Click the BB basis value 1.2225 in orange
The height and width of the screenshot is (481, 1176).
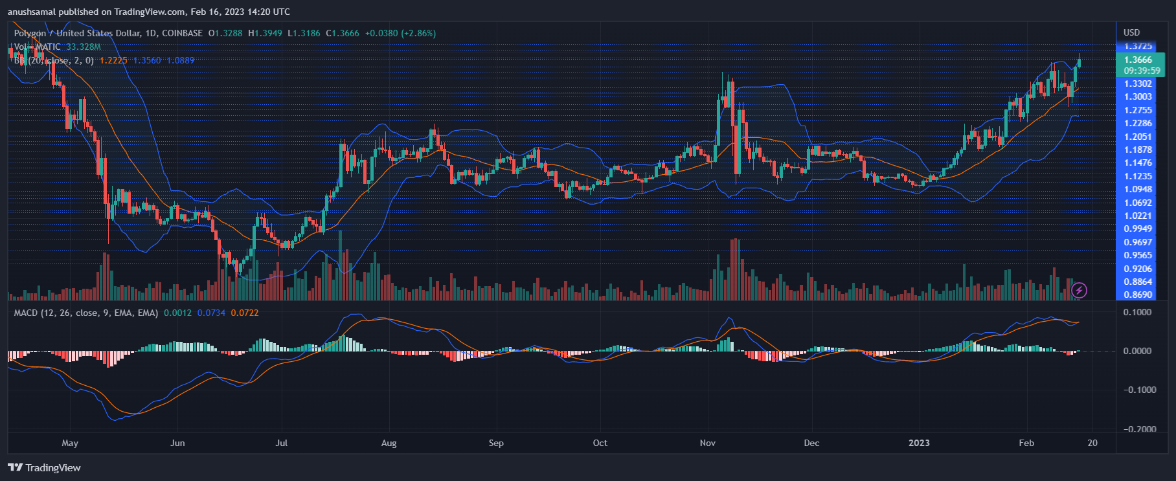(113, 60)
